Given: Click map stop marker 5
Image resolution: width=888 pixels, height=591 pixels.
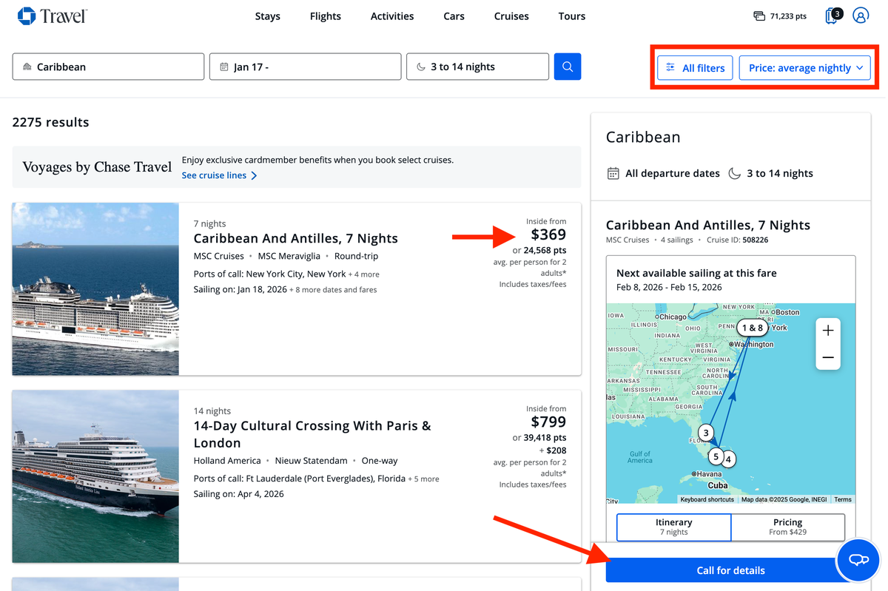Looking at the screenshot, I should (716, 457).
